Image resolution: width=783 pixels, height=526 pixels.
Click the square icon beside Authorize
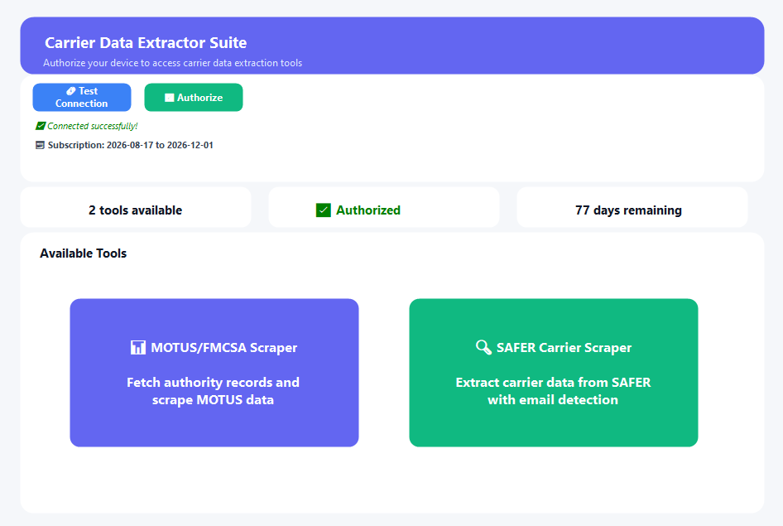click(170, 98)
